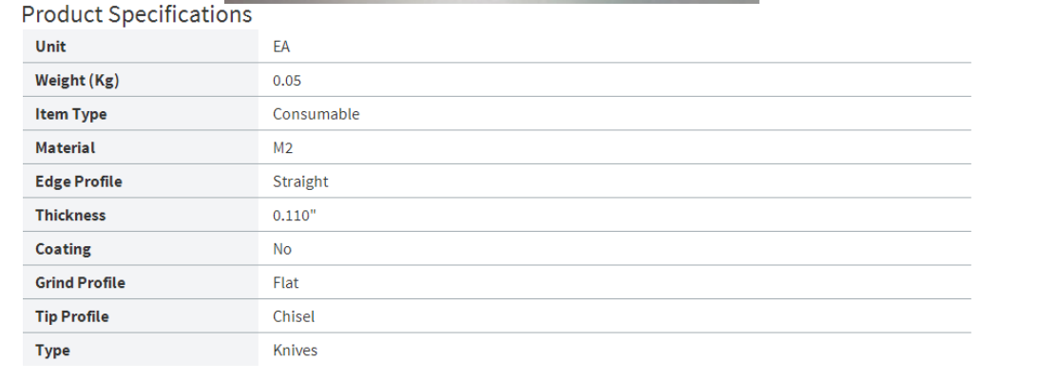
Task: Click the Product Specifications heading
Action: pos(137,14)
